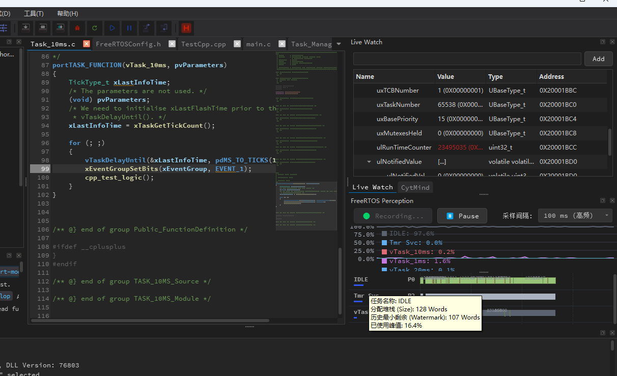Click the step over toolbar icon

tap(147, 28)
